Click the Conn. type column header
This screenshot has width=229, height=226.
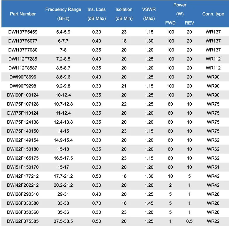coord(213,14)
